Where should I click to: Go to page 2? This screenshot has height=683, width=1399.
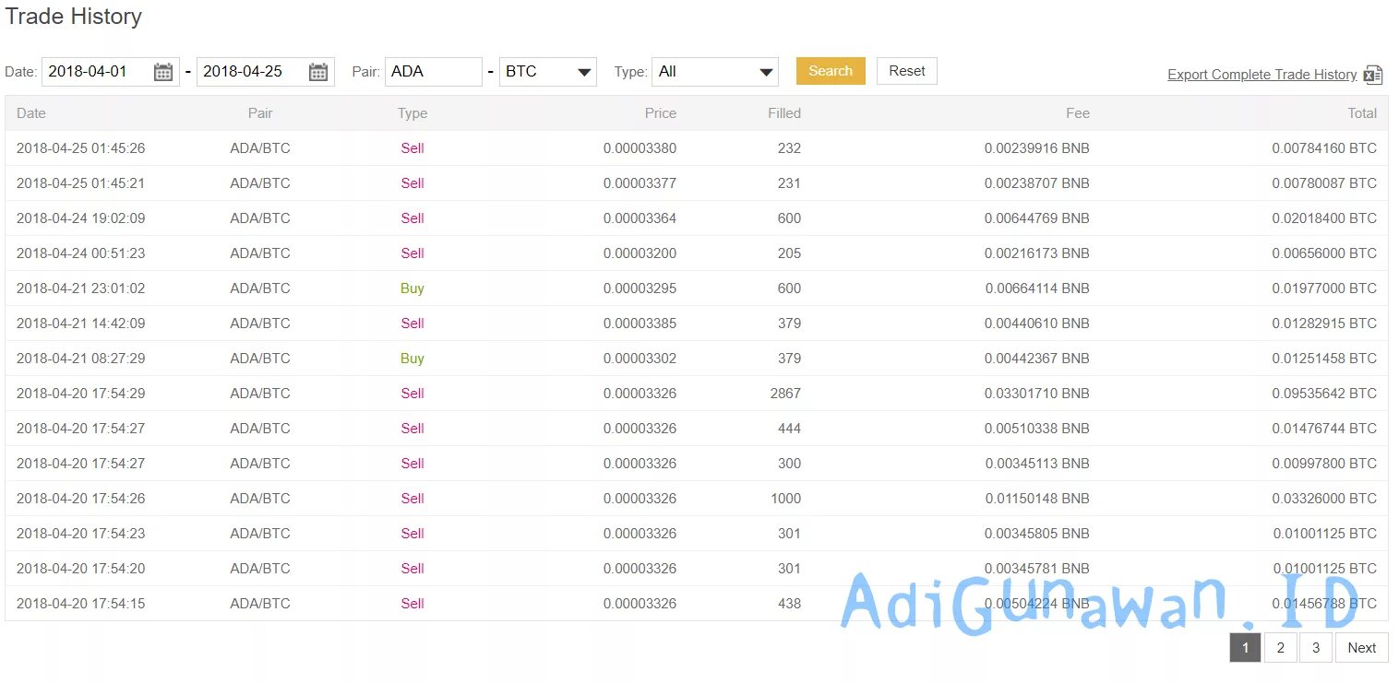point(1281,648)
